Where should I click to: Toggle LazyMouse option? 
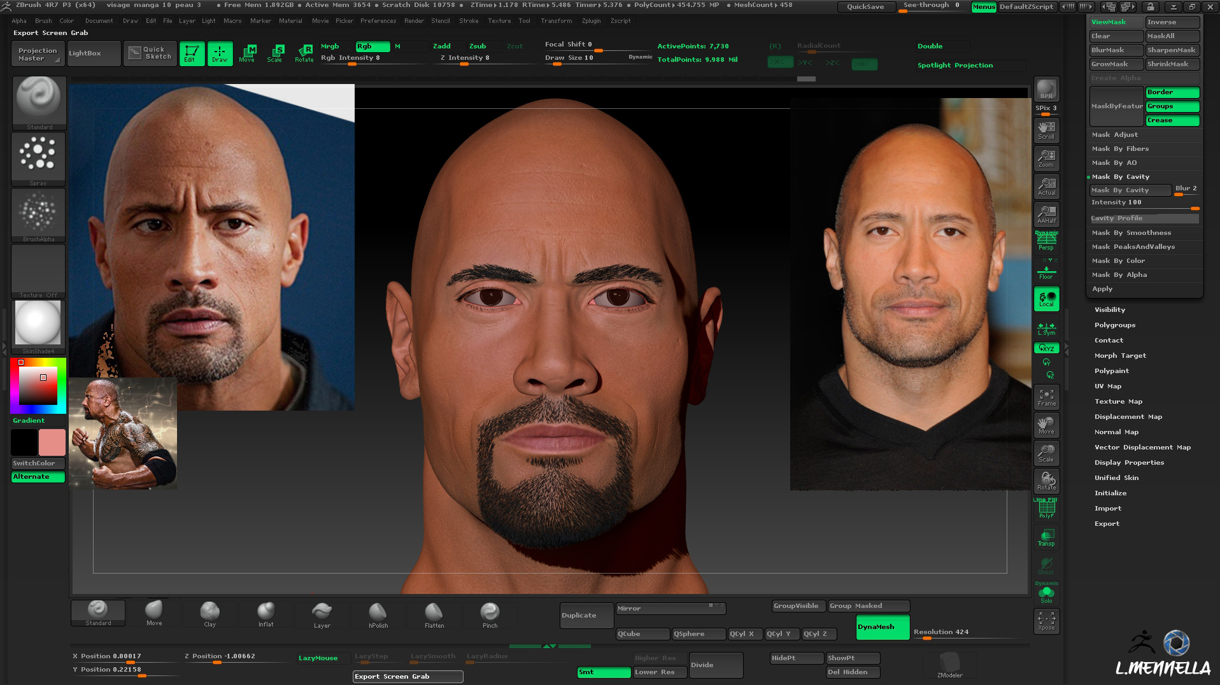coord(318,658)
